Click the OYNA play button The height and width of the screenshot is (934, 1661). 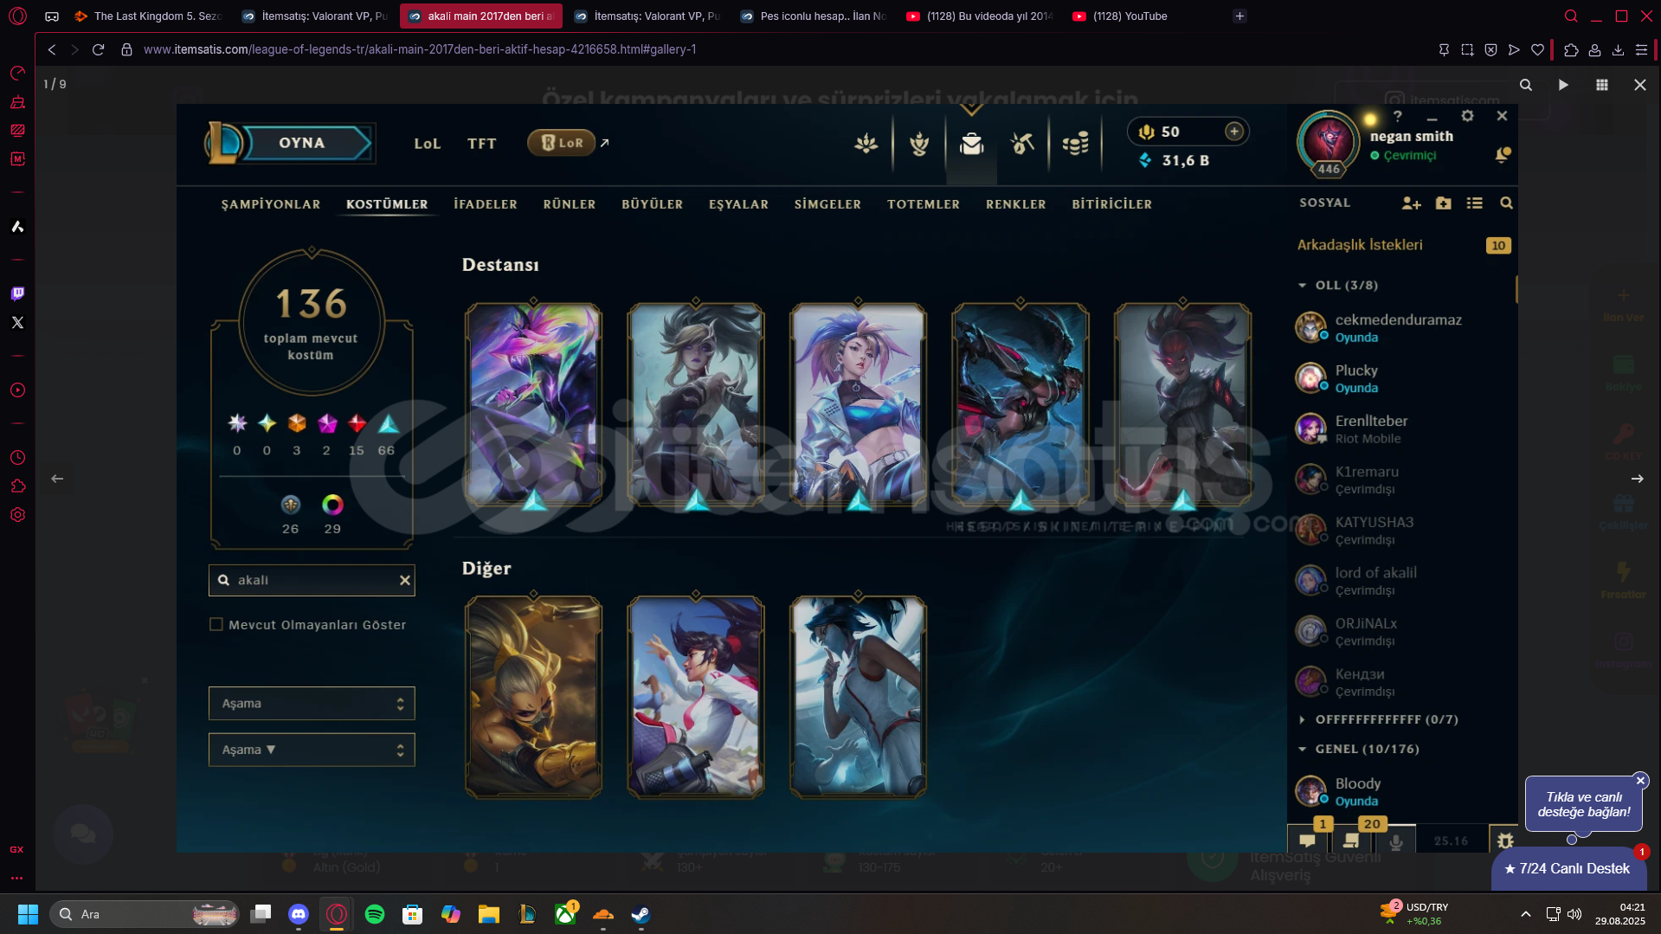(x=301, y=143)
